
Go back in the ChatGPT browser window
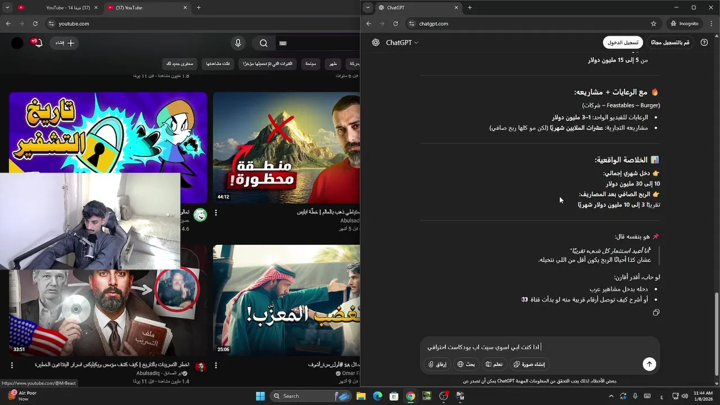coord(368,24)
